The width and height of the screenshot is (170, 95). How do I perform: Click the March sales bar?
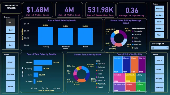click(x=85, y=36)
